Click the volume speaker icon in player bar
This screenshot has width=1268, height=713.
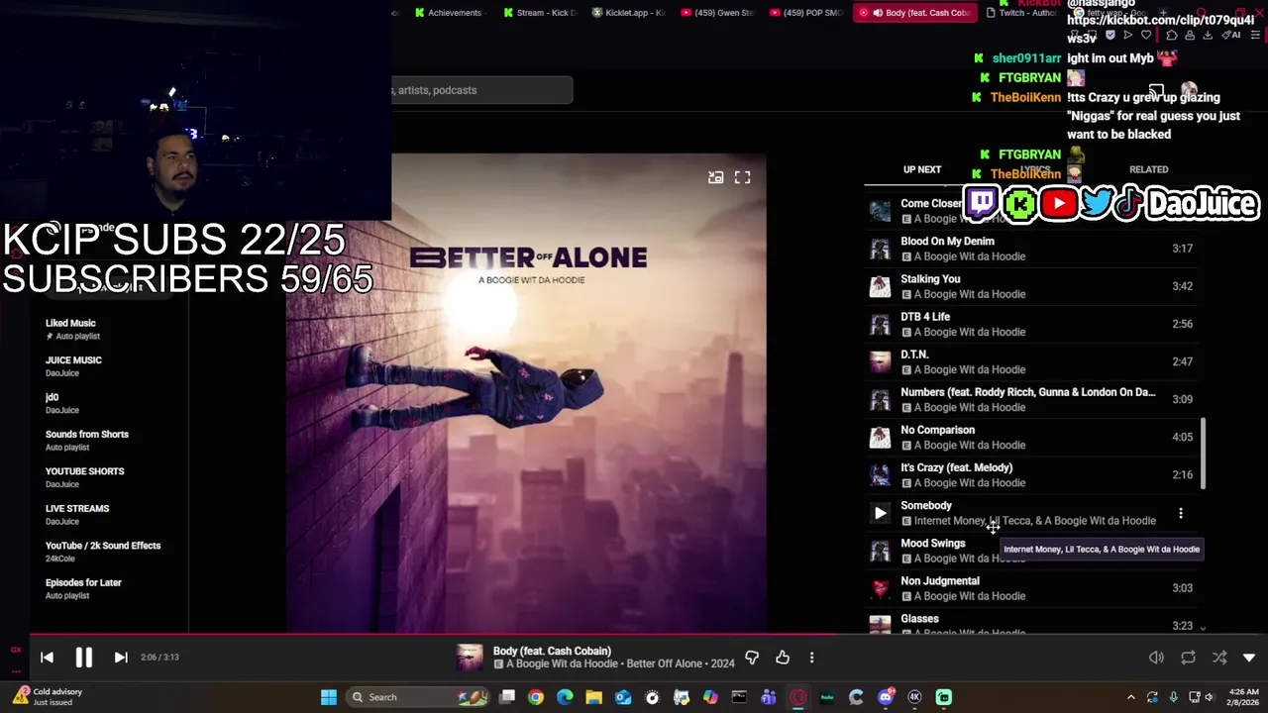tap(1156, 658)
